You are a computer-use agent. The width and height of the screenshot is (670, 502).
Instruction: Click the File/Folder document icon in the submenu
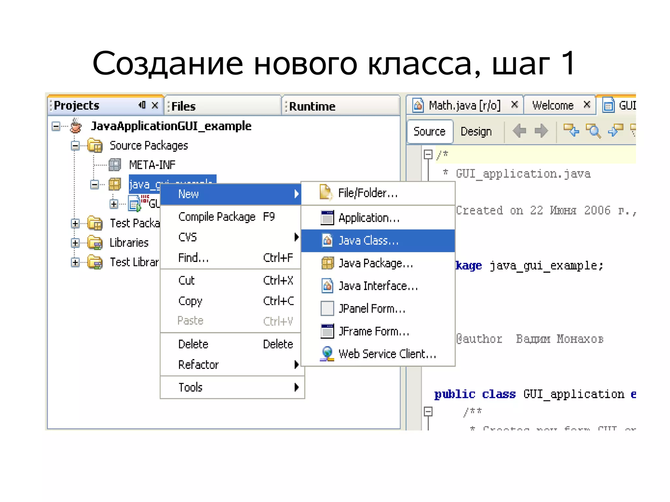[x=326, y=192]
